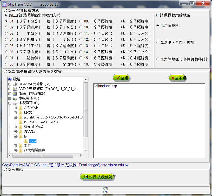
Task: Click the folder tree scroll-left arrow
Action: click(10, 155)
